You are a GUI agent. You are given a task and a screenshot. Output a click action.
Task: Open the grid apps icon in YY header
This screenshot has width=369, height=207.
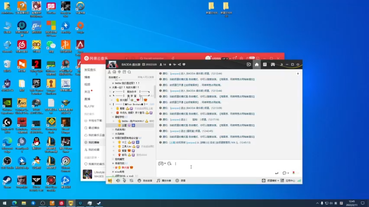(265, 64)
